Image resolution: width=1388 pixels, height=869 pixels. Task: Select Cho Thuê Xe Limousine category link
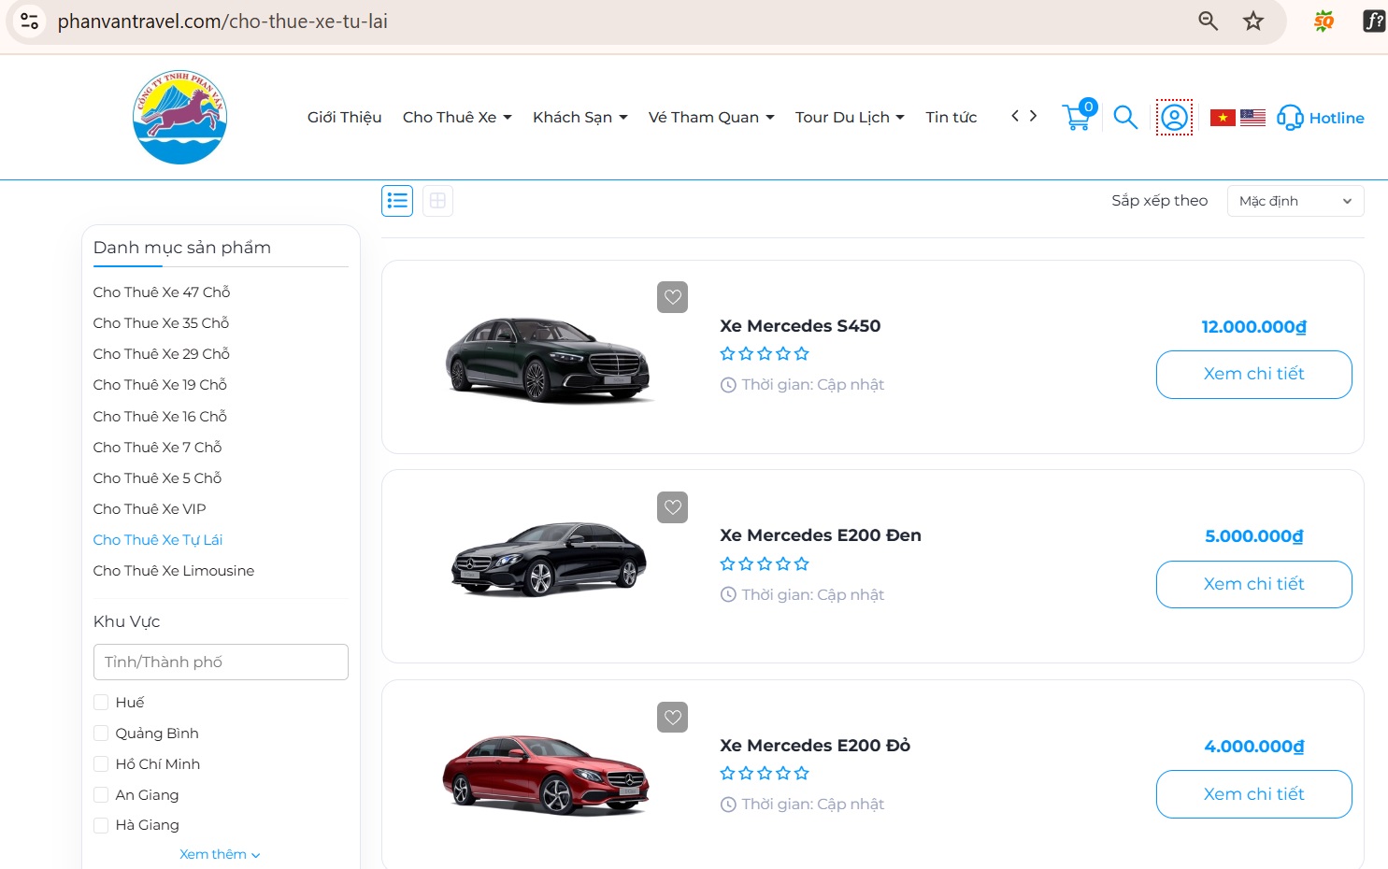tap(173, 570)
